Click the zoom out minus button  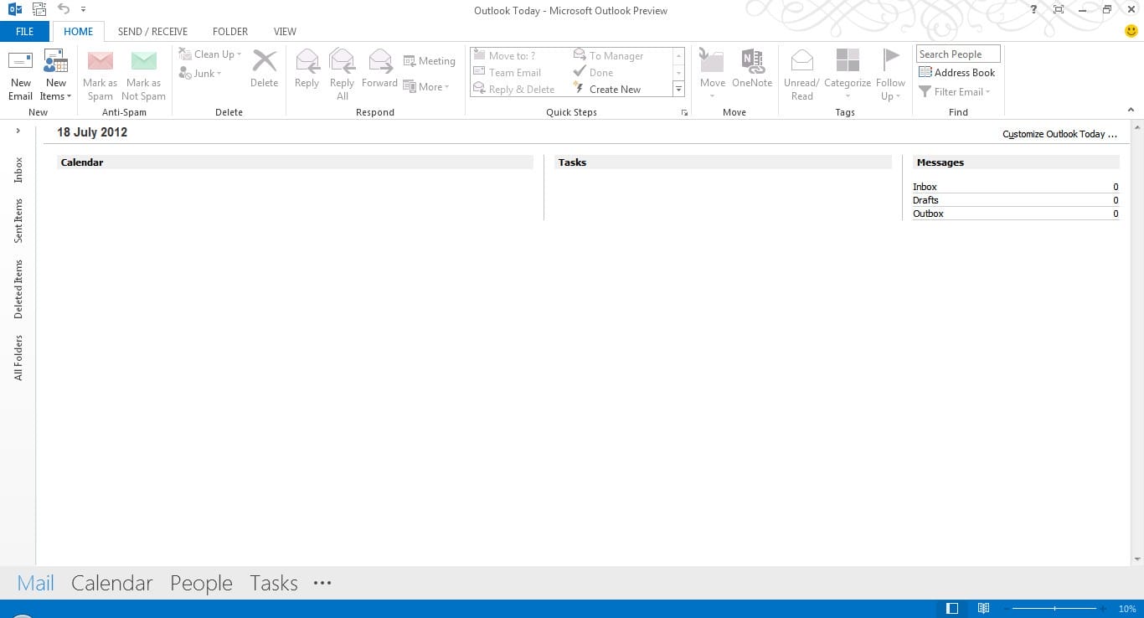click(x=1007, y=608)
